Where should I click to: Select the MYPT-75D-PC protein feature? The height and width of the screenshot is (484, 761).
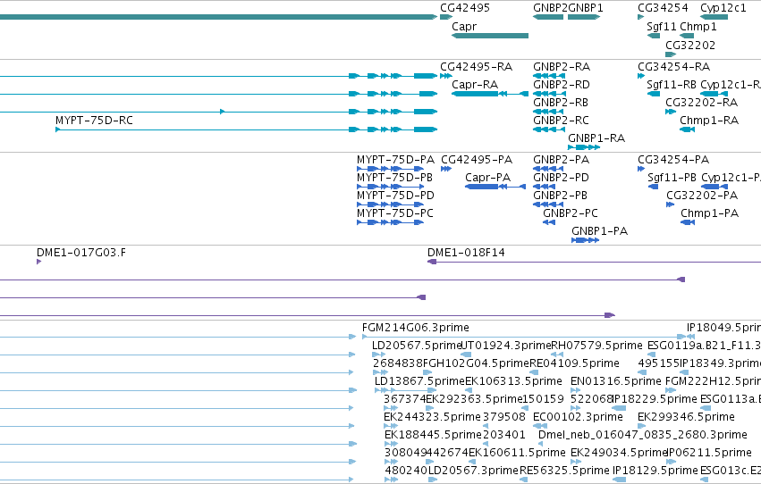(390, 222)
